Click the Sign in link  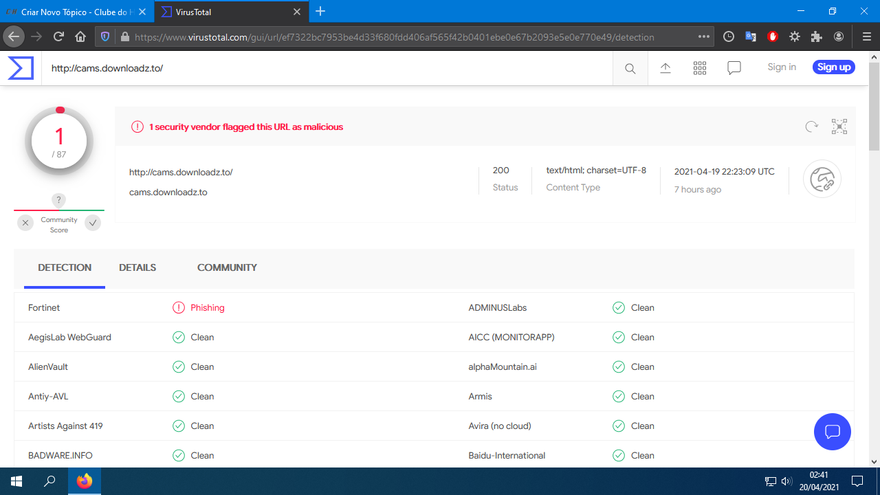782,67
